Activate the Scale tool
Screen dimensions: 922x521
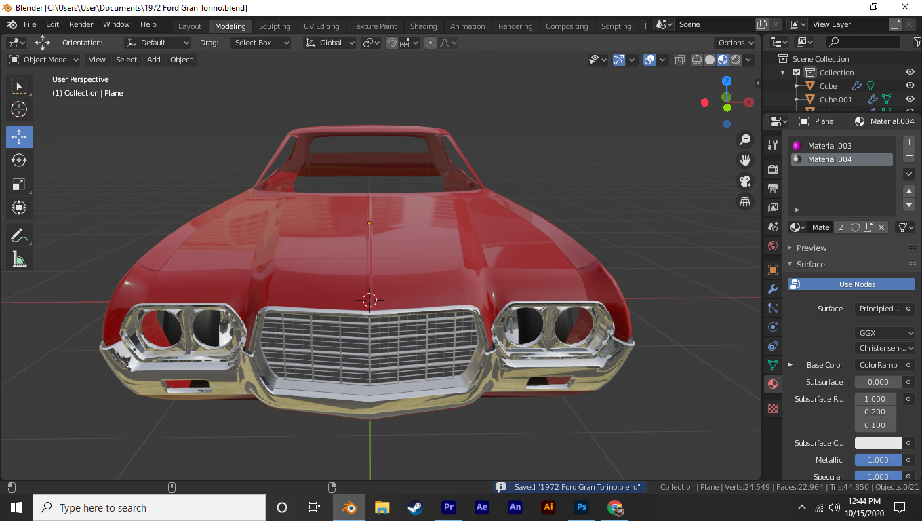(x=19, y=184)
